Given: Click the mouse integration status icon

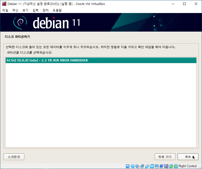Looking at the screenshot, I should (x=171, y=166).
